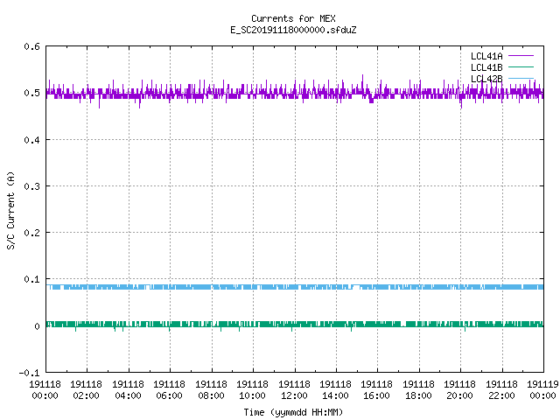Click the x-axis tick 191118 20:00
560x420 pixels.
point(459,390)
